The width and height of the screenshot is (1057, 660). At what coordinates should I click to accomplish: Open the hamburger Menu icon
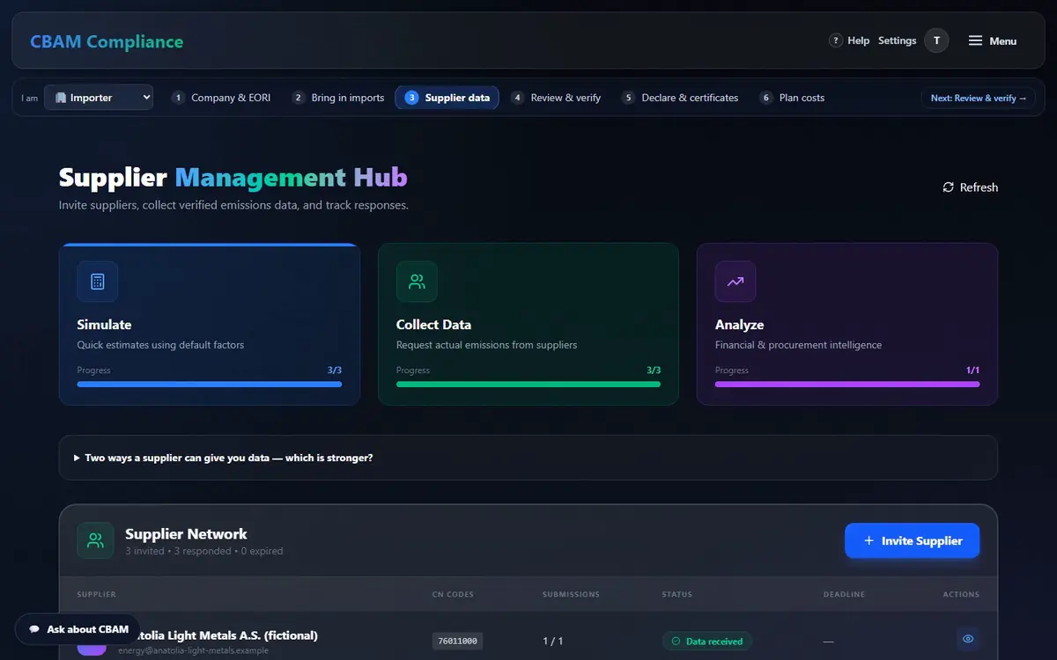pos(975,40)
